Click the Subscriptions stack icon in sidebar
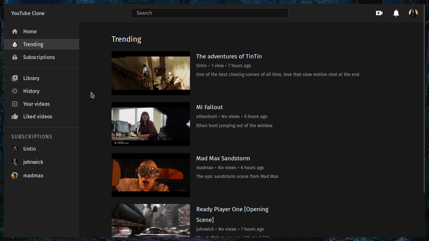Screen dimensions: 429x241 [x=15, y=57]
